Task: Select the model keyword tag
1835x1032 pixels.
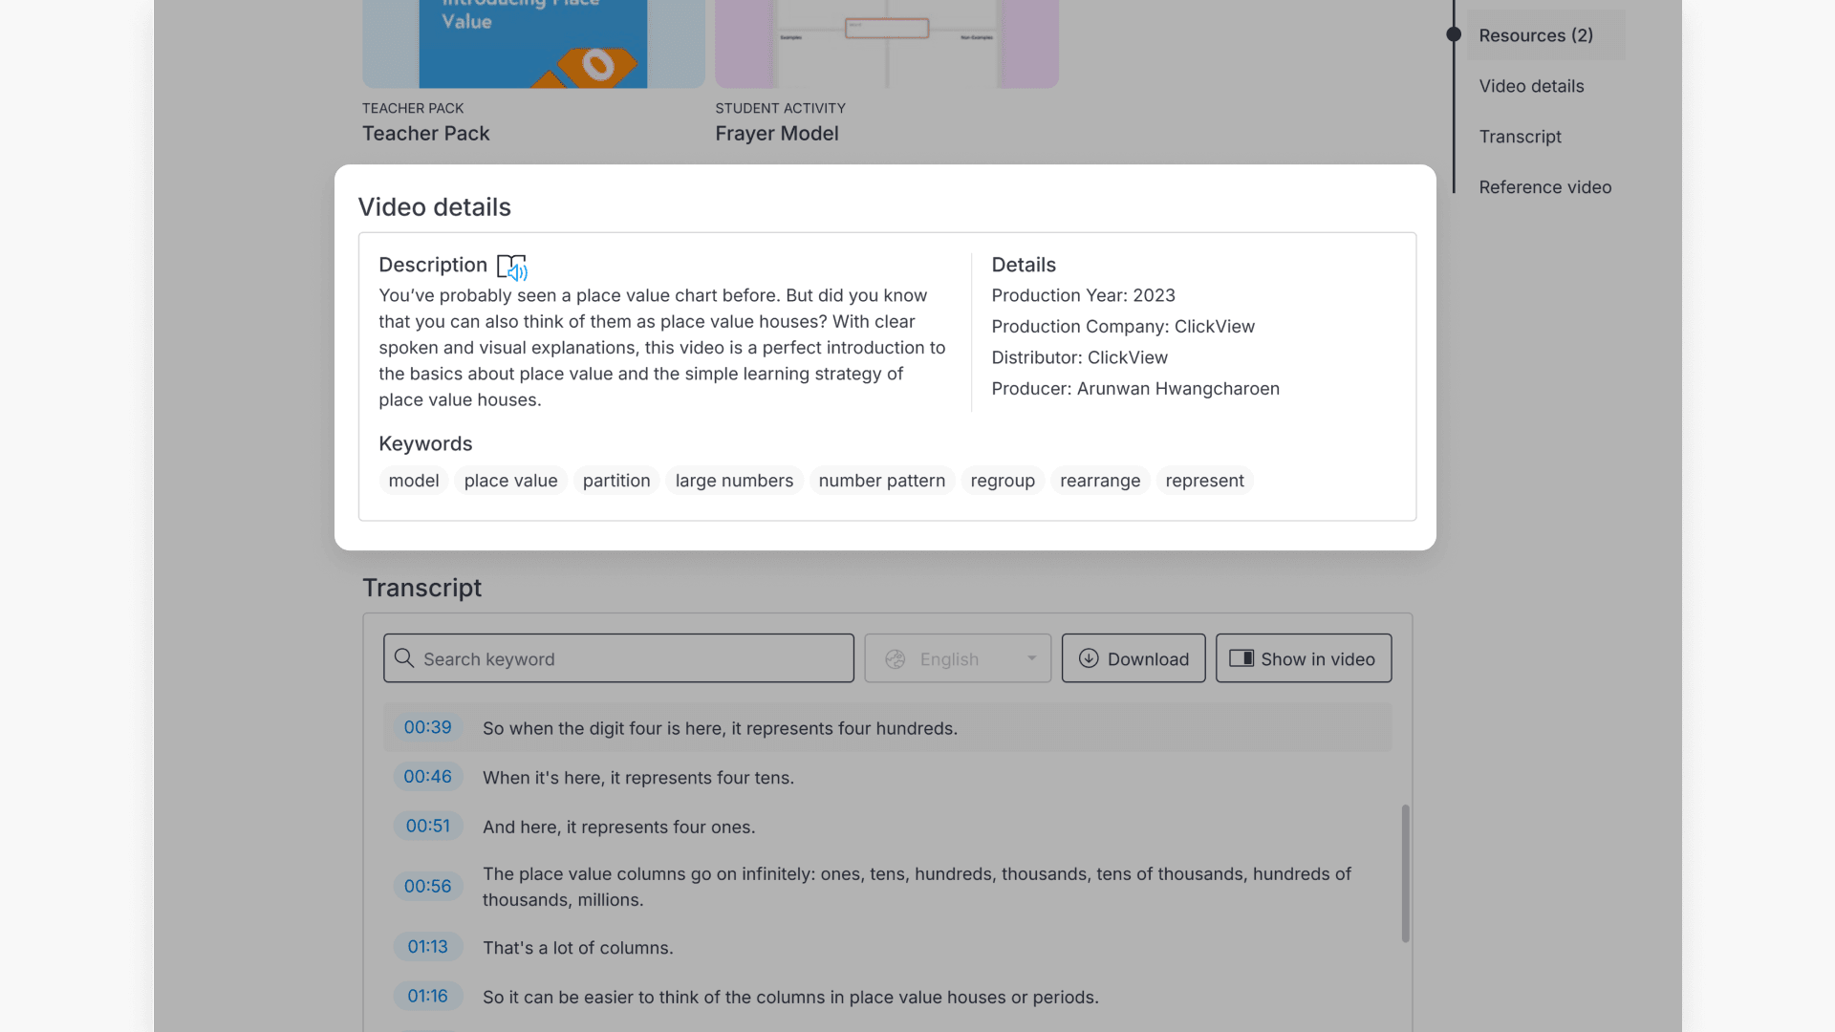Action: coord(414,481)
